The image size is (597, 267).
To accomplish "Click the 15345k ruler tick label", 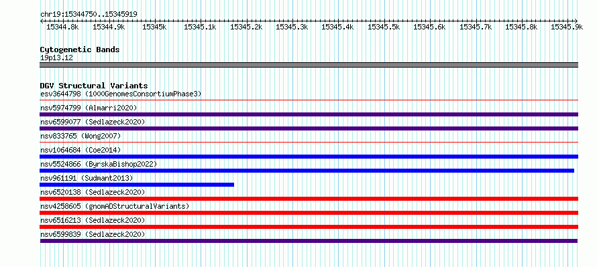I will click(154, 27).
